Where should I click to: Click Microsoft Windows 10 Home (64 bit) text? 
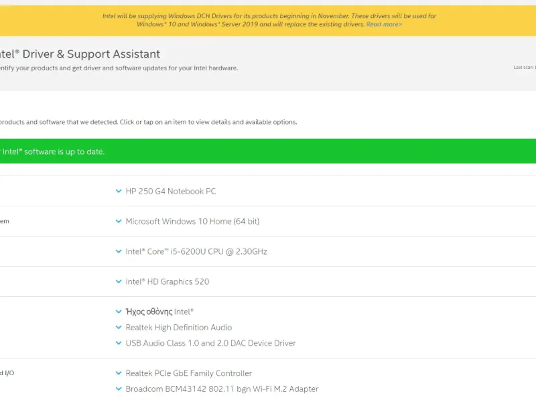[192, 222]
